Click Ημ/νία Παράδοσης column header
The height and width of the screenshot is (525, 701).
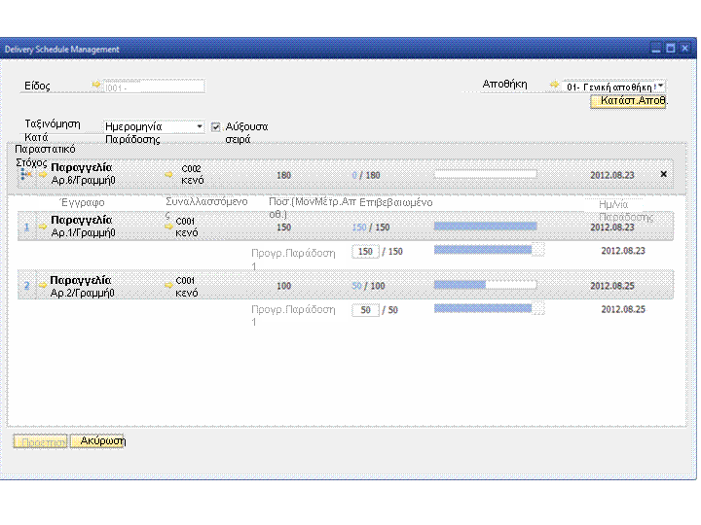626,210
